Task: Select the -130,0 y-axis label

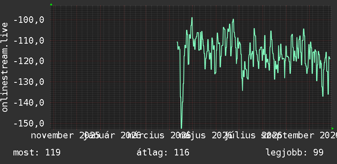Action: click(29, 82)
